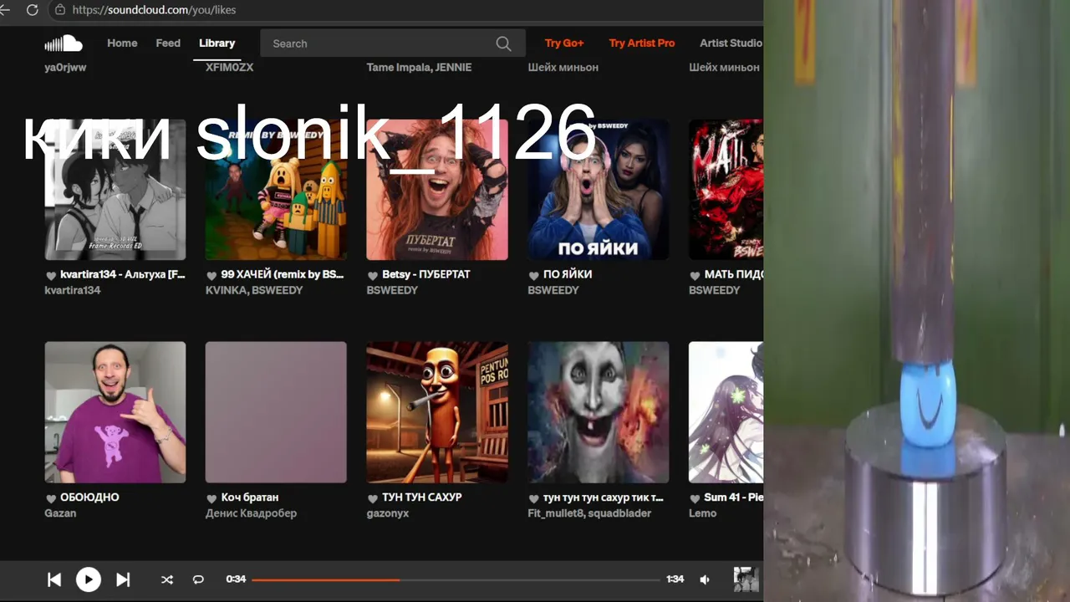Click the browser address bar URL
This screenshot has width=1070, height=602.
coord(155,10)
